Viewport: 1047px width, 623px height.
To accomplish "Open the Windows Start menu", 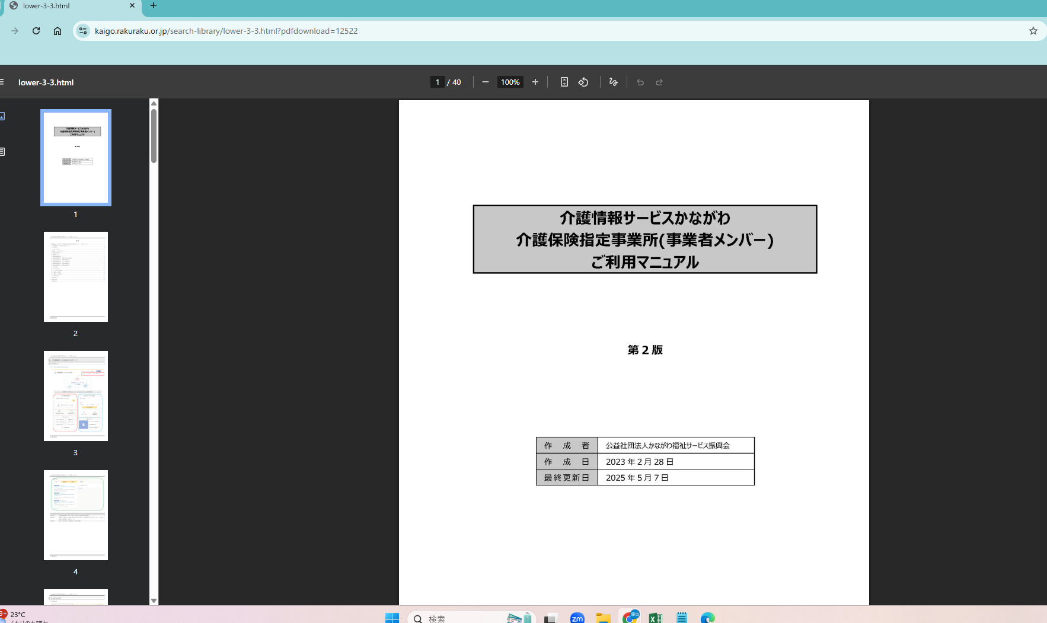I will [392, 618].
